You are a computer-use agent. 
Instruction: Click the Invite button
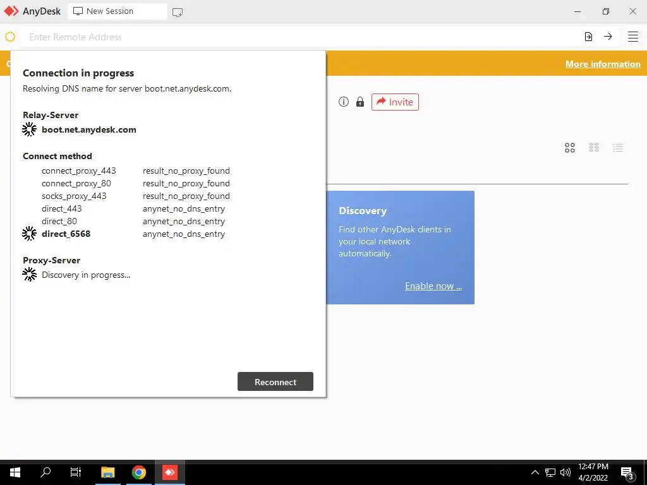tap(395, 102)
